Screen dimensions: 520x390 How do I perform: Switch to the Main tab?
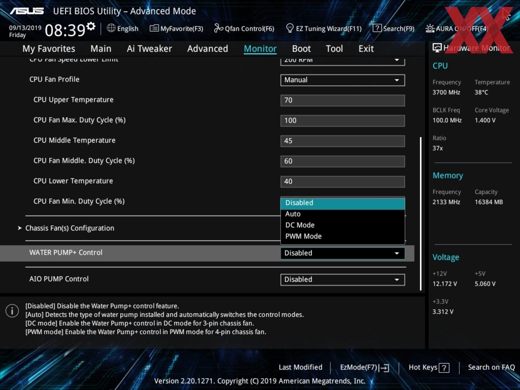(101, 49)
